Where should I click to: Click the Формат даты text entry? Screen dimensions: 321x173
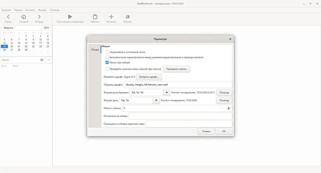click(x=136, y=100)
